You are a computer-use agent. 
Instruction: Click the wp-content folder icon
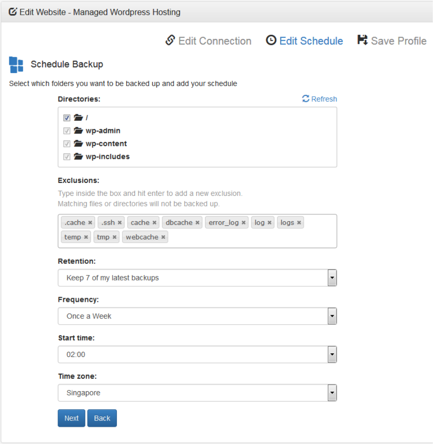(x=78, y=144)
